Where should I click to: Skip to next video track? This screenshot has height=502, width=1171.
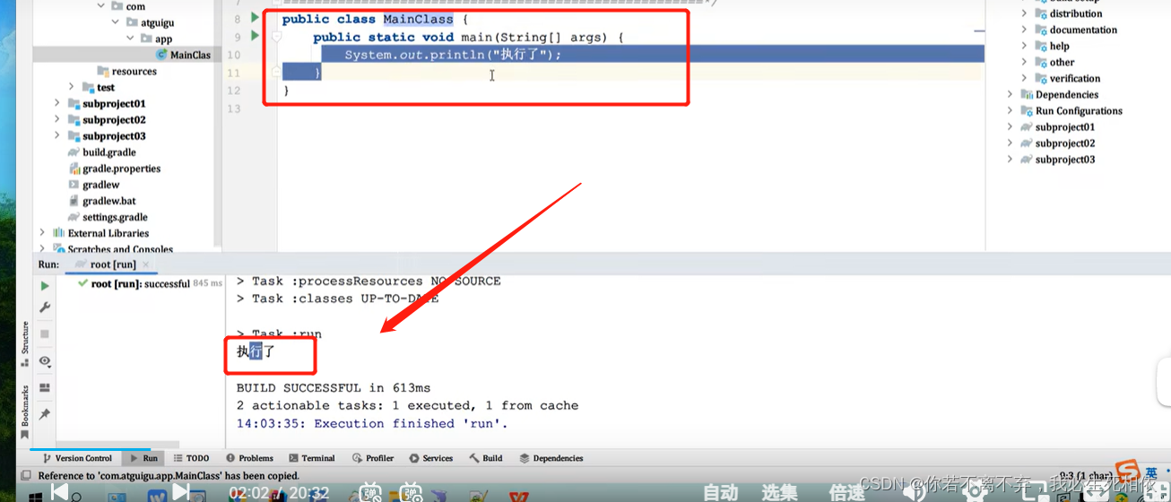point(180,491)
